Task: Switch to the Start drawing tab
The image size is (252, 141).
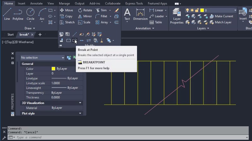Action: point(10,34)
